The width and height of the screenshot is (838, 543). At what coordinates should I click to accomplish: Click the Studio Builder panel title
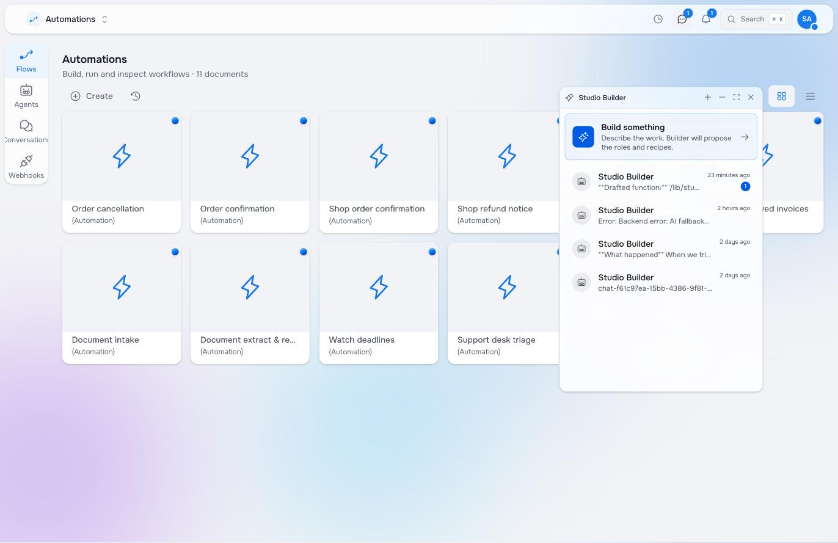click(x=602, y=97)
